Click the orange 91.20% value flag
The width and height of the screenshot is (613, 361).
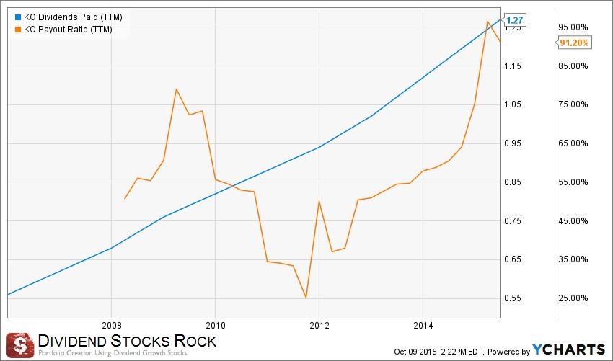(574, 43)
